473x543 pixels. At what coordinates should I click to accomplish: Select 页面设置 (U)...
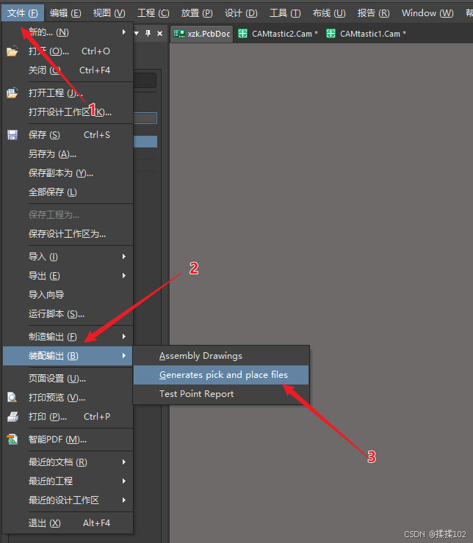pos(68,378)
